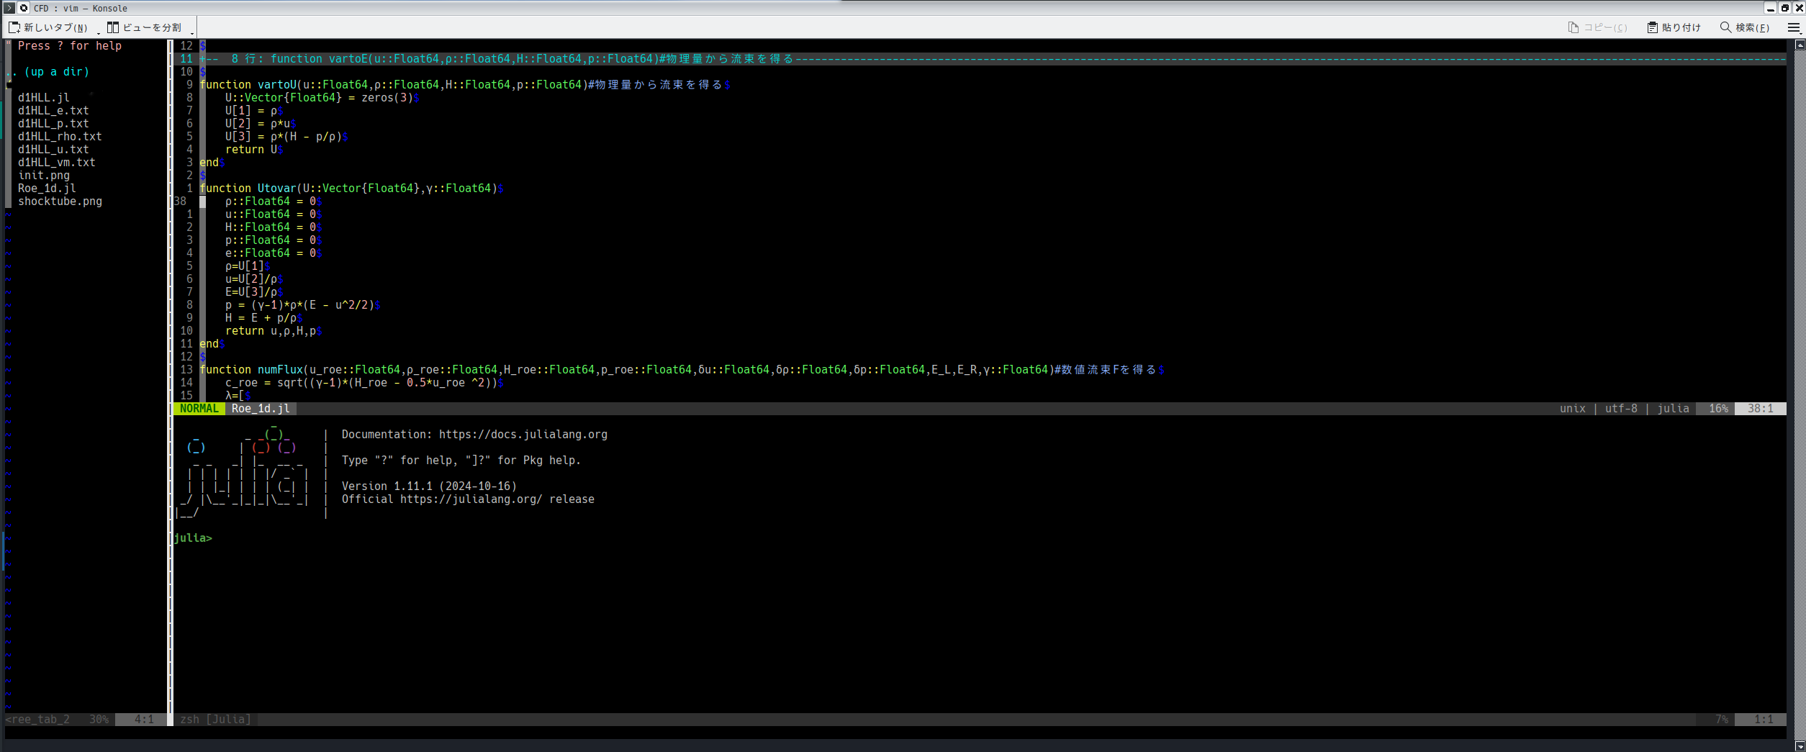1806x752 pixels.
Task: Split the view with ビューを分割
Action: point(144,27)
